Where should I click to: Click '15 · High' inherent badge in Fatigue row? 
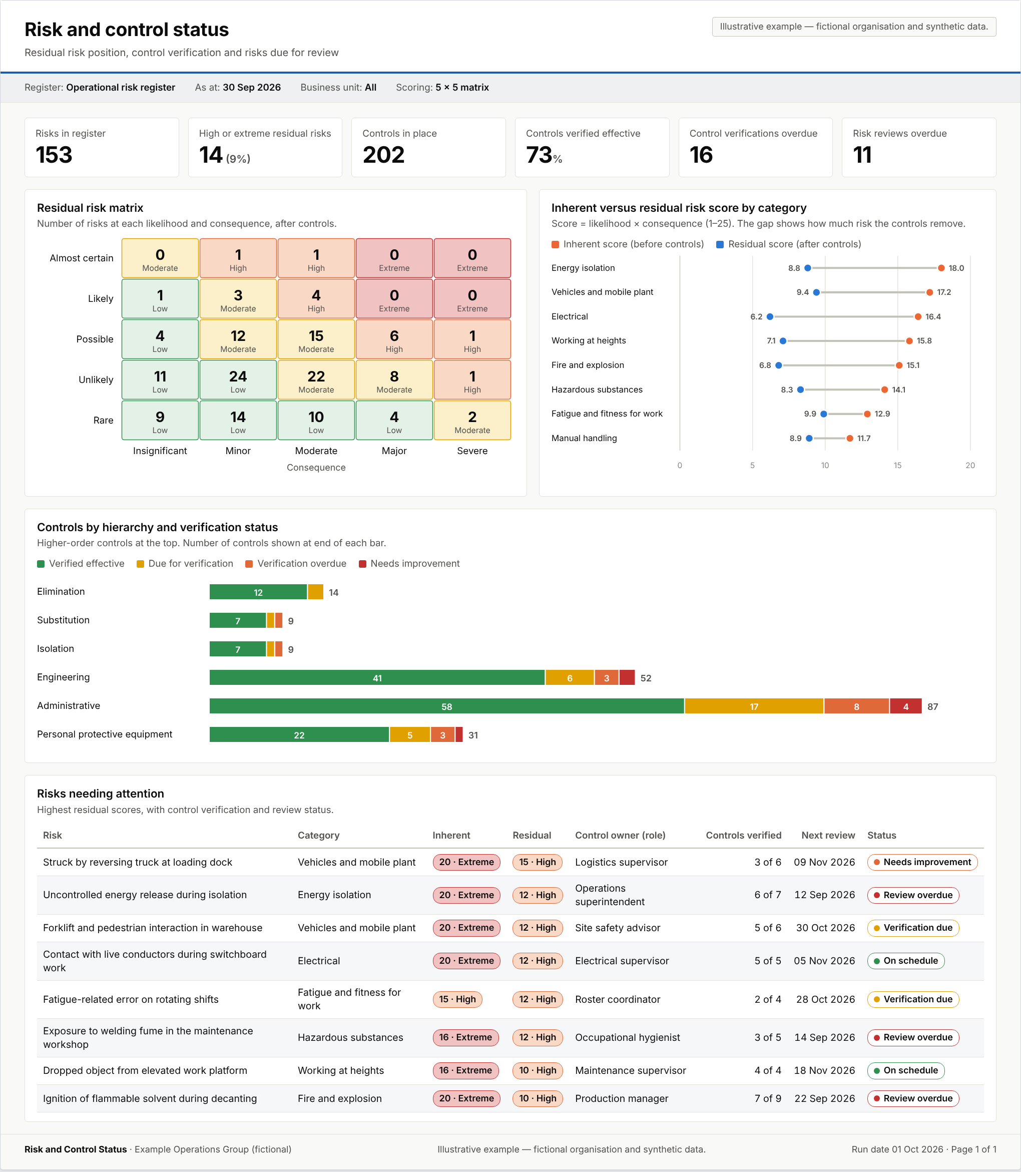tap(457, 999)
